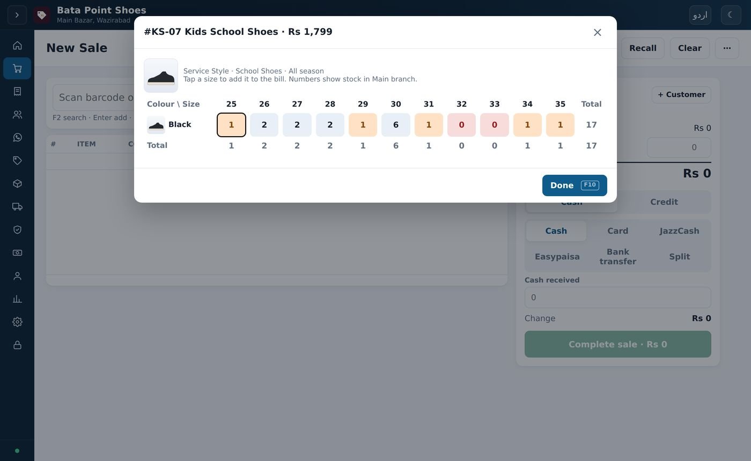Screen dimensions: 751x461
Task: Click the Black shoe colour thumbnail
Action: tap(156, 125)
